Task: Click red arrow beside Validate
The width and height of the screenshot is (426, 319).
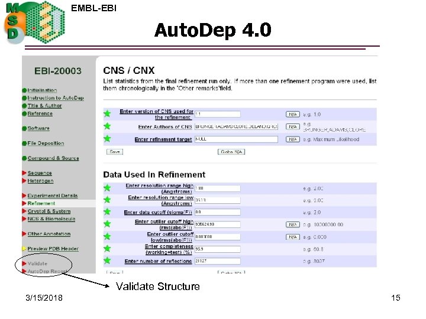Action: tap(24, 263)
